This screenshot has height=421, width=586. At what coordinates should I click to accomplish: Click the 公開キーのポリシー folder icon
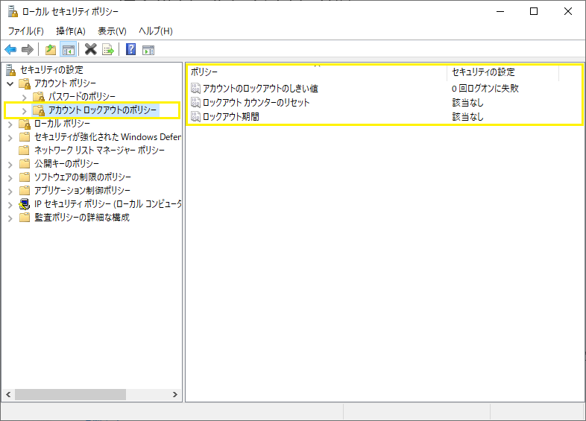coord(25,164)
